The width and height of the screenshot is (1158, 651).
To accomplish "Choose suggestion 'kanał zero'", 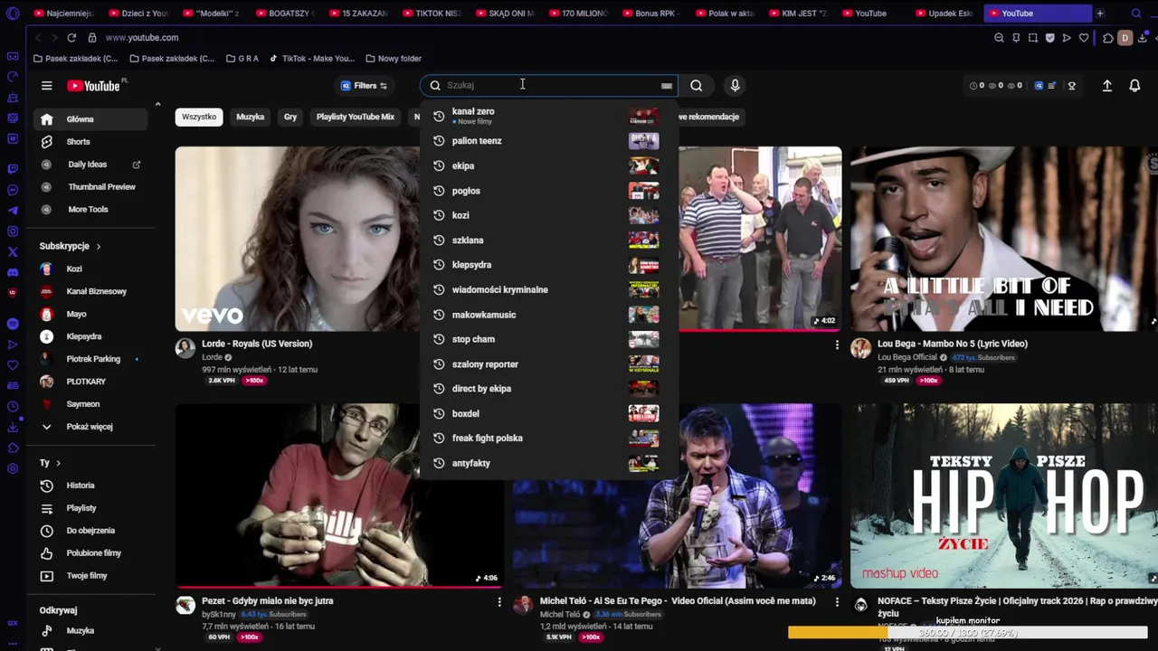I will [549, 115].
